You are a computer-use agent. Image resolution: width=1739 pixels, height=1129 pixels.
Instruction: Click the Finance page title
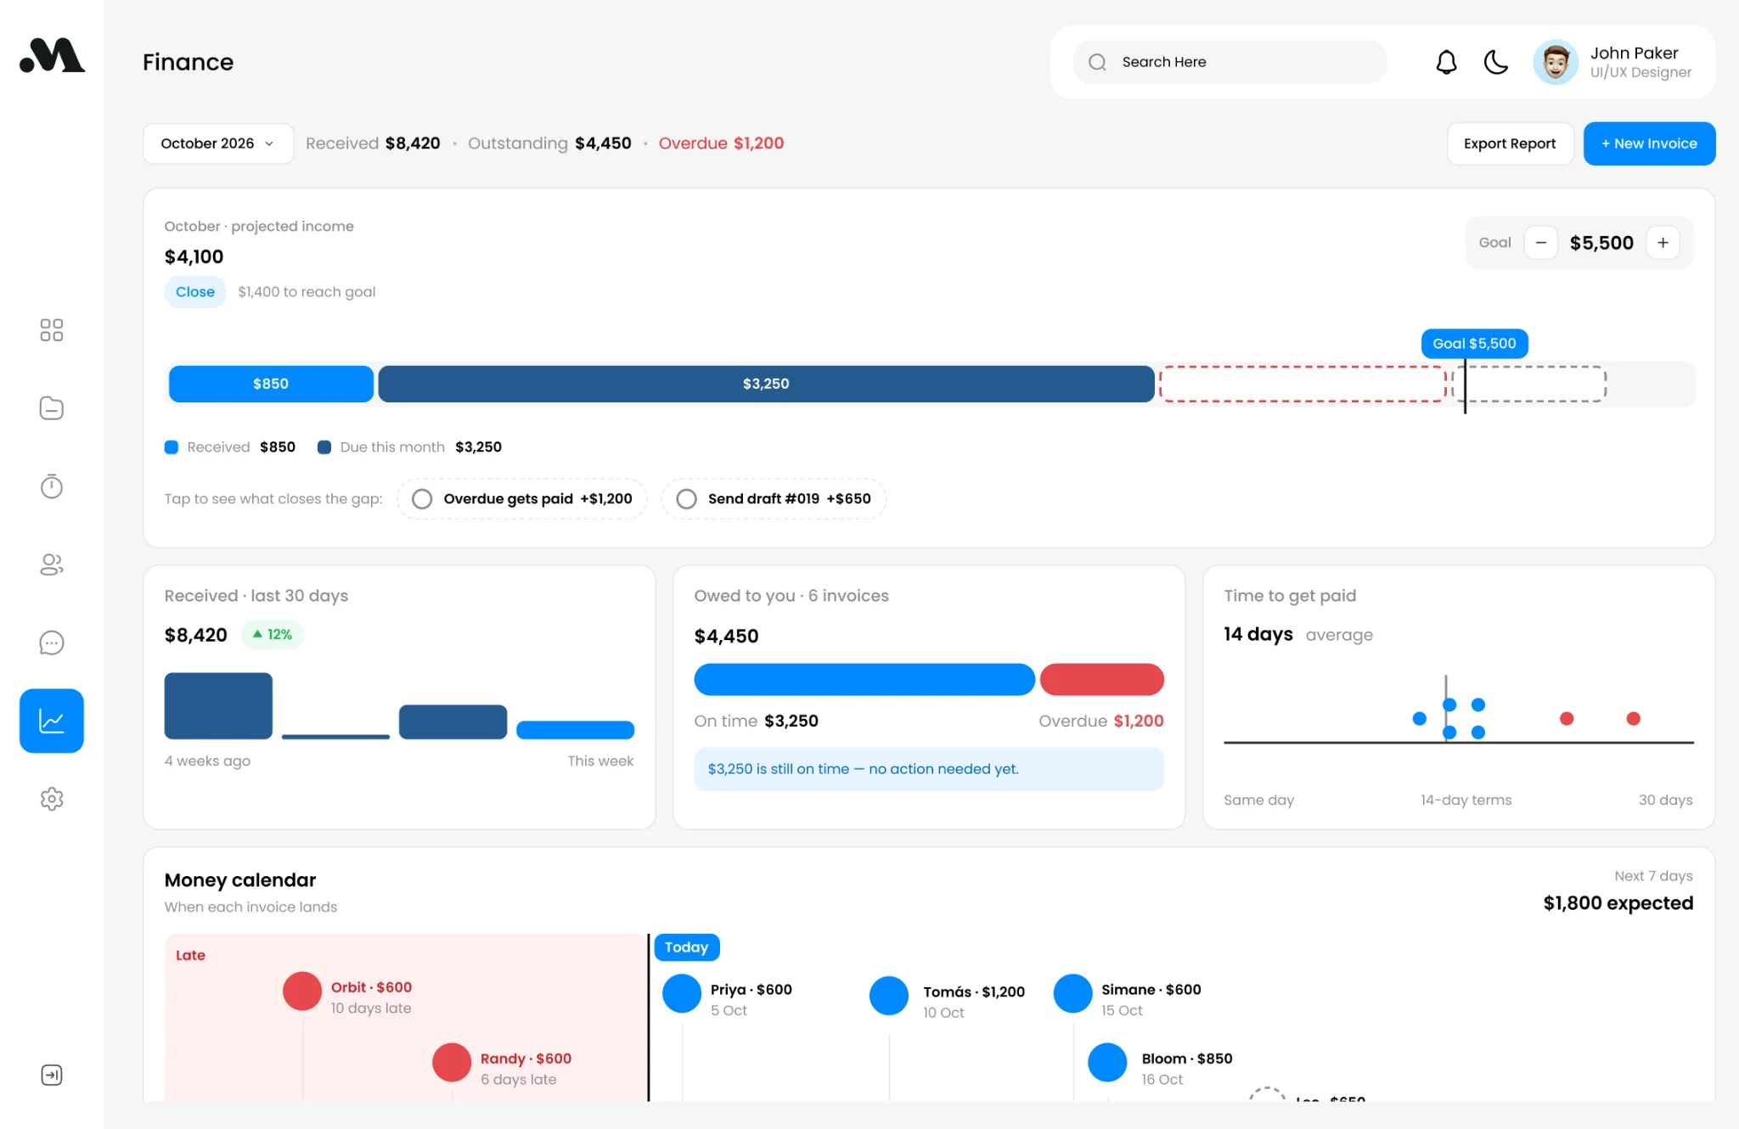pyautogui.click(x=188, y=62)
